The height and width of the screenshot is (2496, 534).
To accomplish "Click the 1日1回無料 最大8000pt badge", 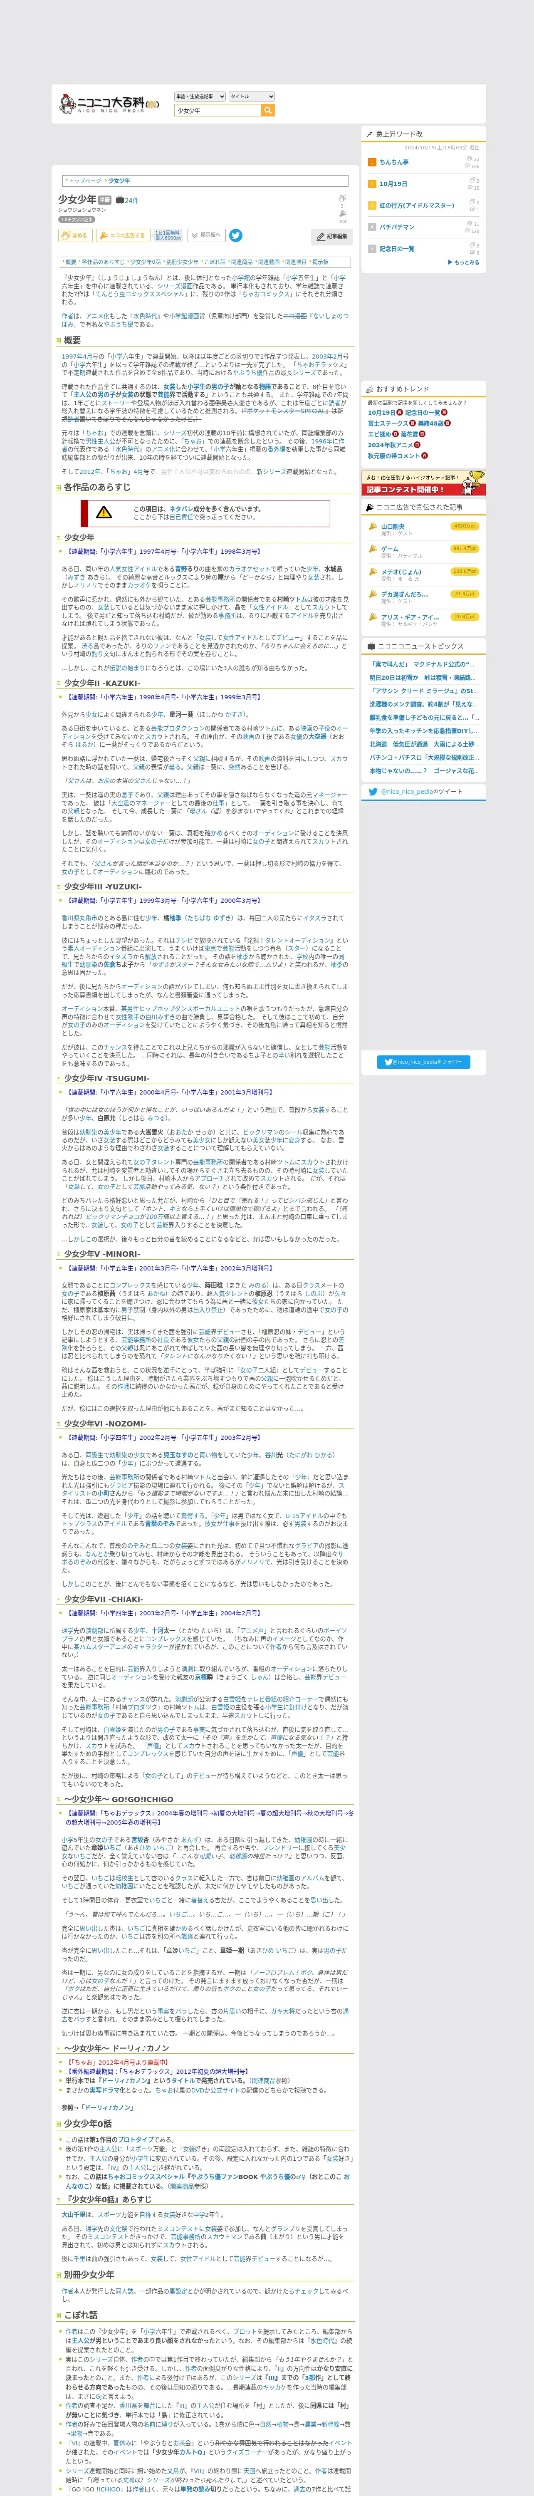I will tap(168, 235).
